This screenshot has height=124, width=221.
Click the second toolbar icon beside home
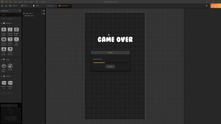point(6,6)
